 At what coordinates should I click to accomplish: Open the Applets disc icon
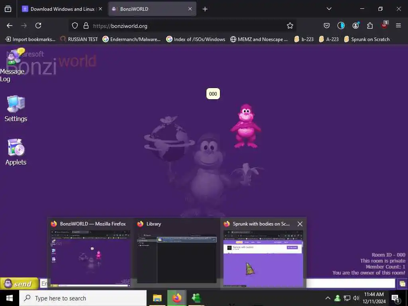pos(16,152)
